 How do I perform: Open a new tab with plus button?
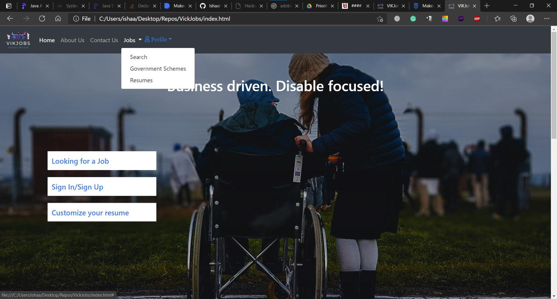(x=487, y=6)
